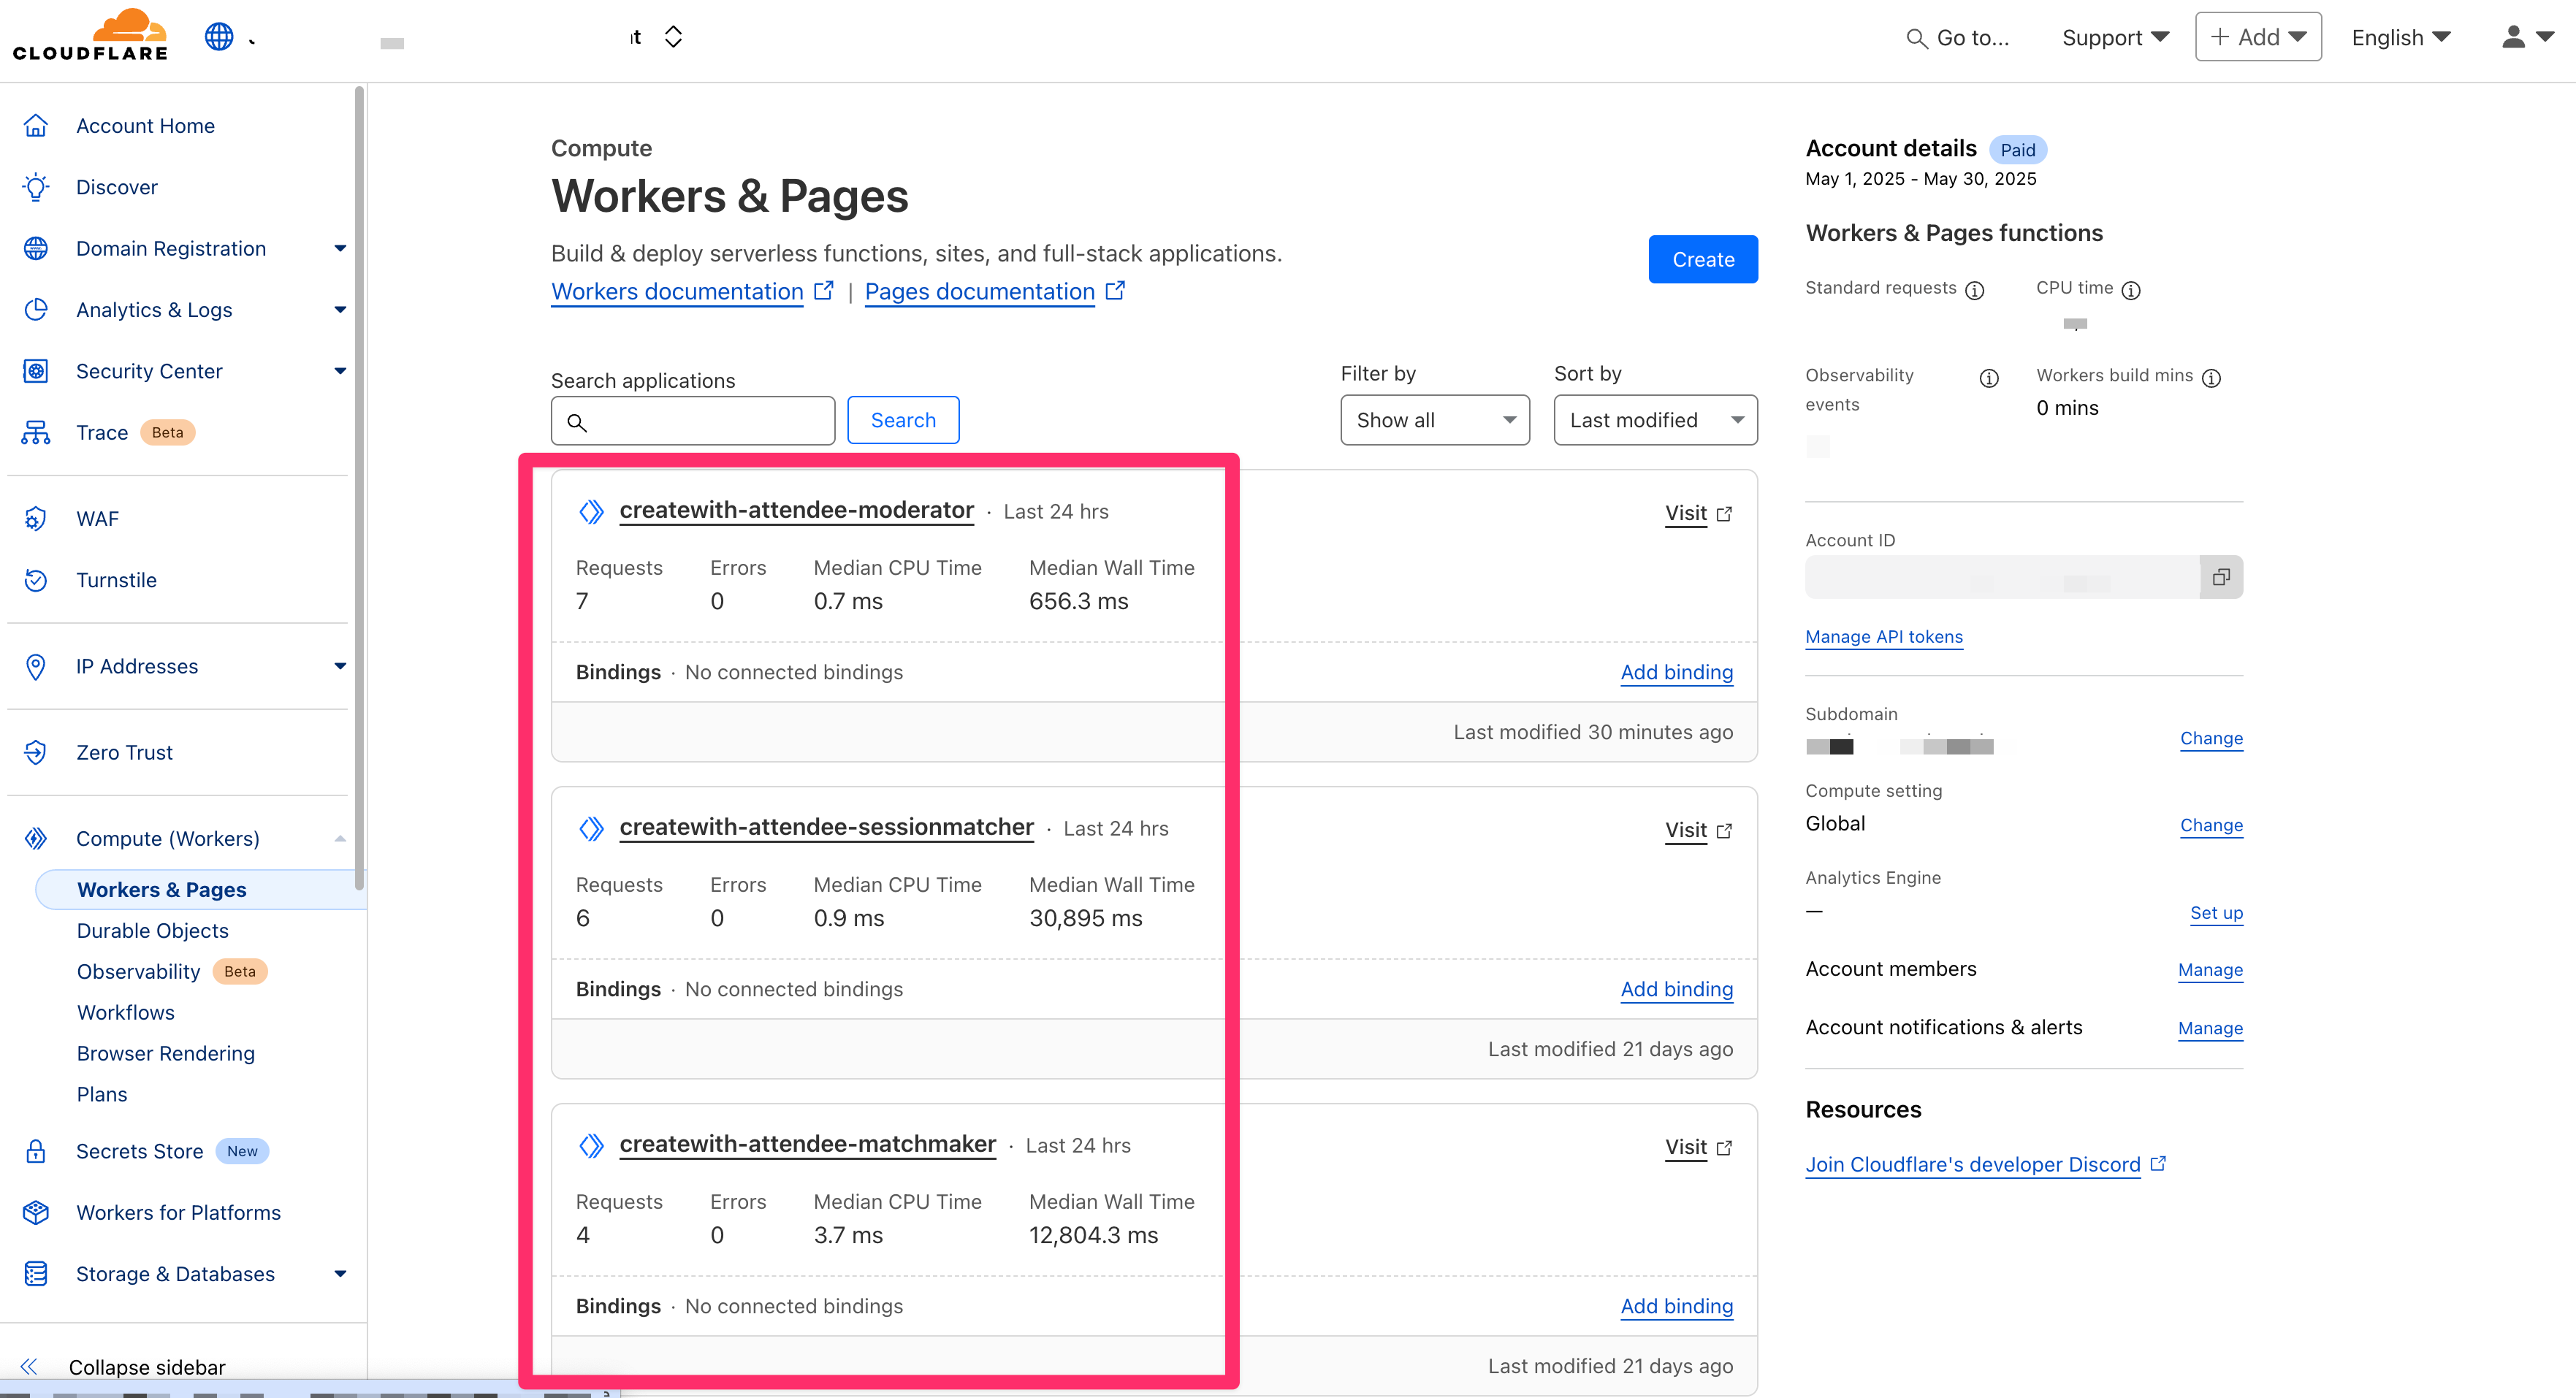
Task: Click the Trace network icon
Action: (x=36, y=432)
